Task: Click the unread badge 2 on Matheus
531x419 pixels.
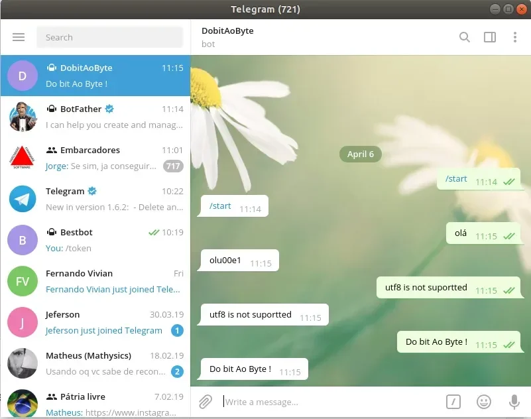Action: 177,371
